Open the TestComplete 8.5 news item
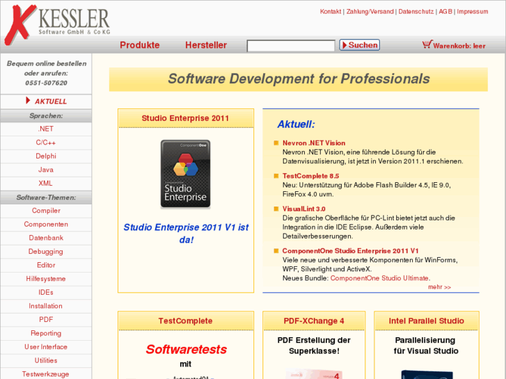The image size is (506, 379). 310,176
